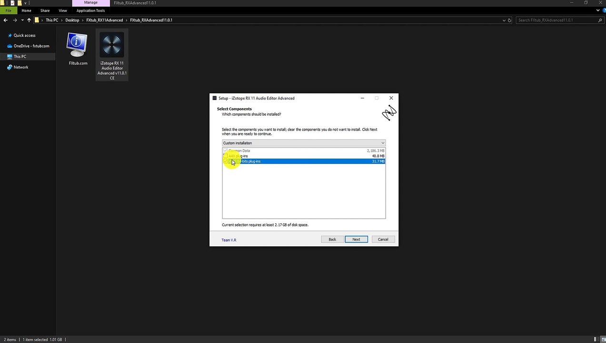Open the Team V.R link
Image resolution: width=606 pixels, height=343 pixels.
click(x=229, y=240)
